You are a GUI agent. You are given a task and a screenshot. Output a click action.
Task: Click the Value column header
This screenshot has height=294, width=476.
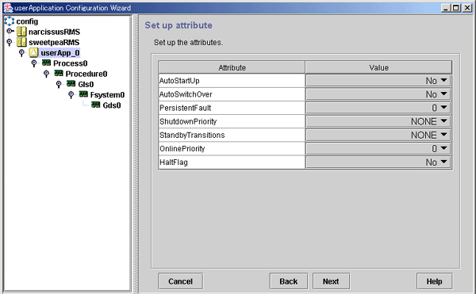tap(378, 67)
